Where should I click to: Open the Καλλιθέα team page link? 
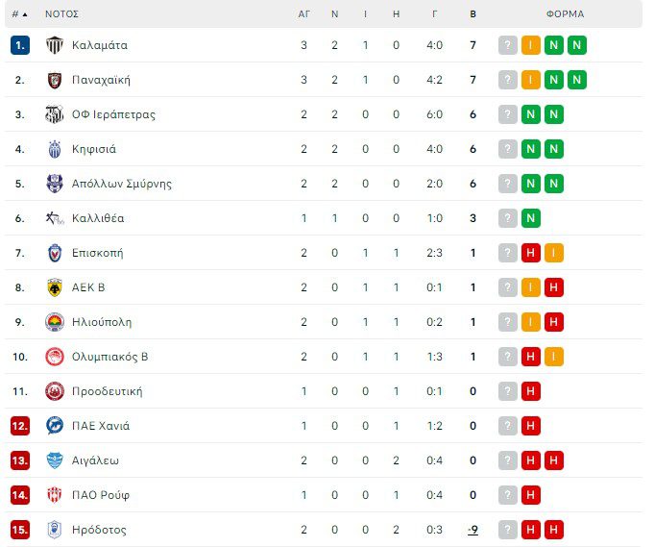click(x=98, y=218)
